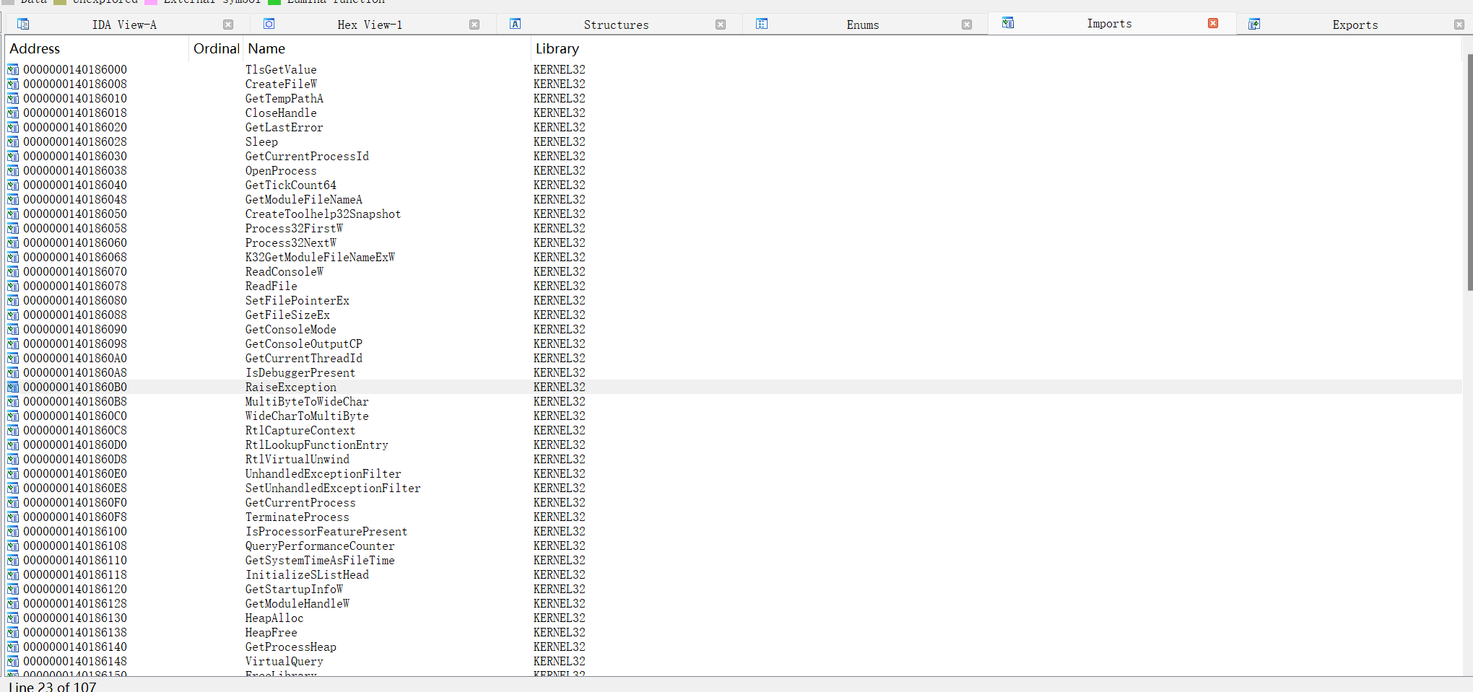1473x692 pixels.
Task: Click the IDA View-A tab icon
Action: (x=23, y=25)
